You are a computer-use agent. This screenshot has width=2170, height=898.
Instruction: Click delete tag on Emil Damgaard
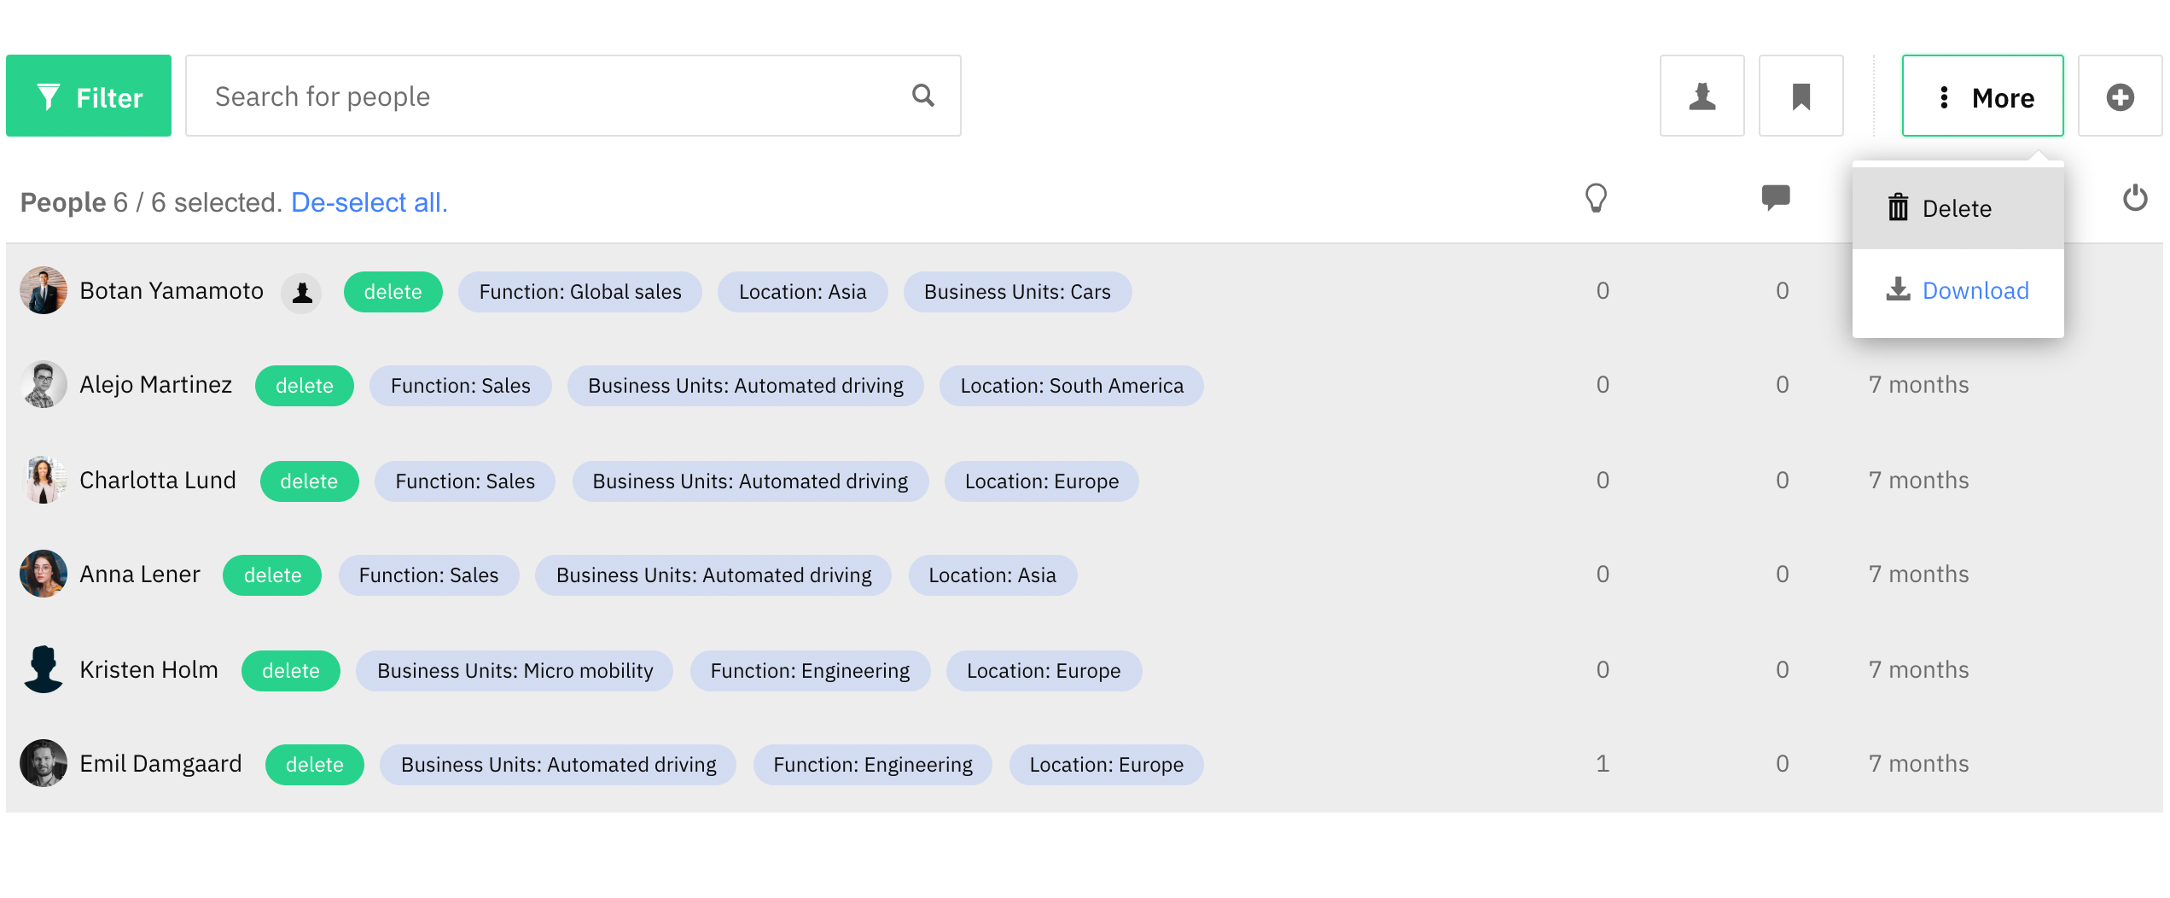[x=314, y=765]
